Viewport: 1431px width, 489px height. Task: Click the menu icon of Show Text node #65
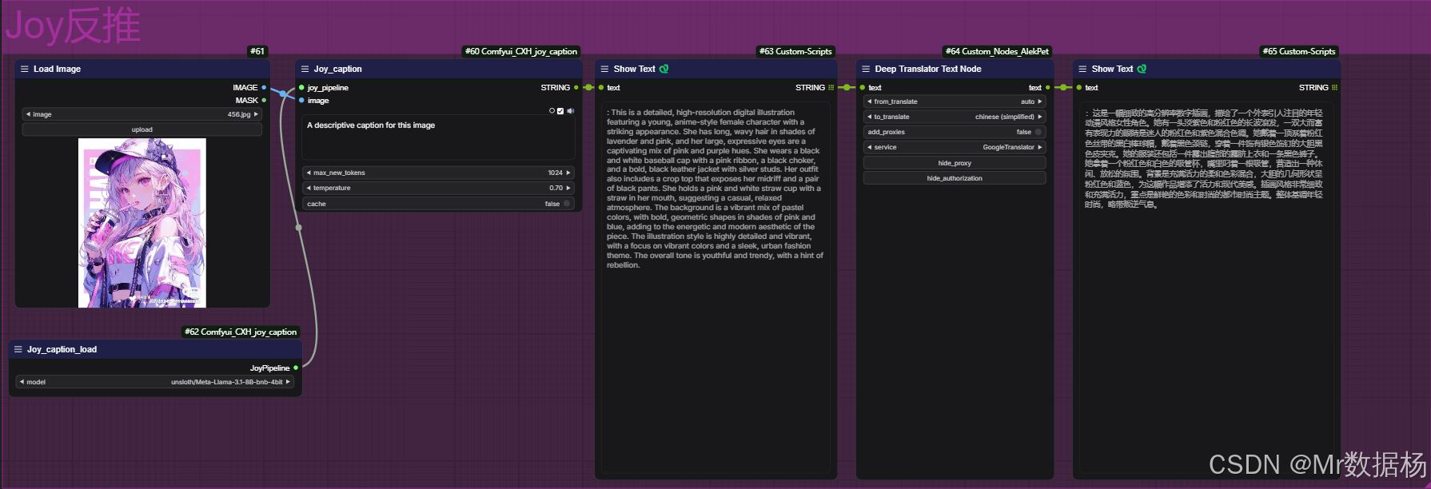[x=1082, y=69]
